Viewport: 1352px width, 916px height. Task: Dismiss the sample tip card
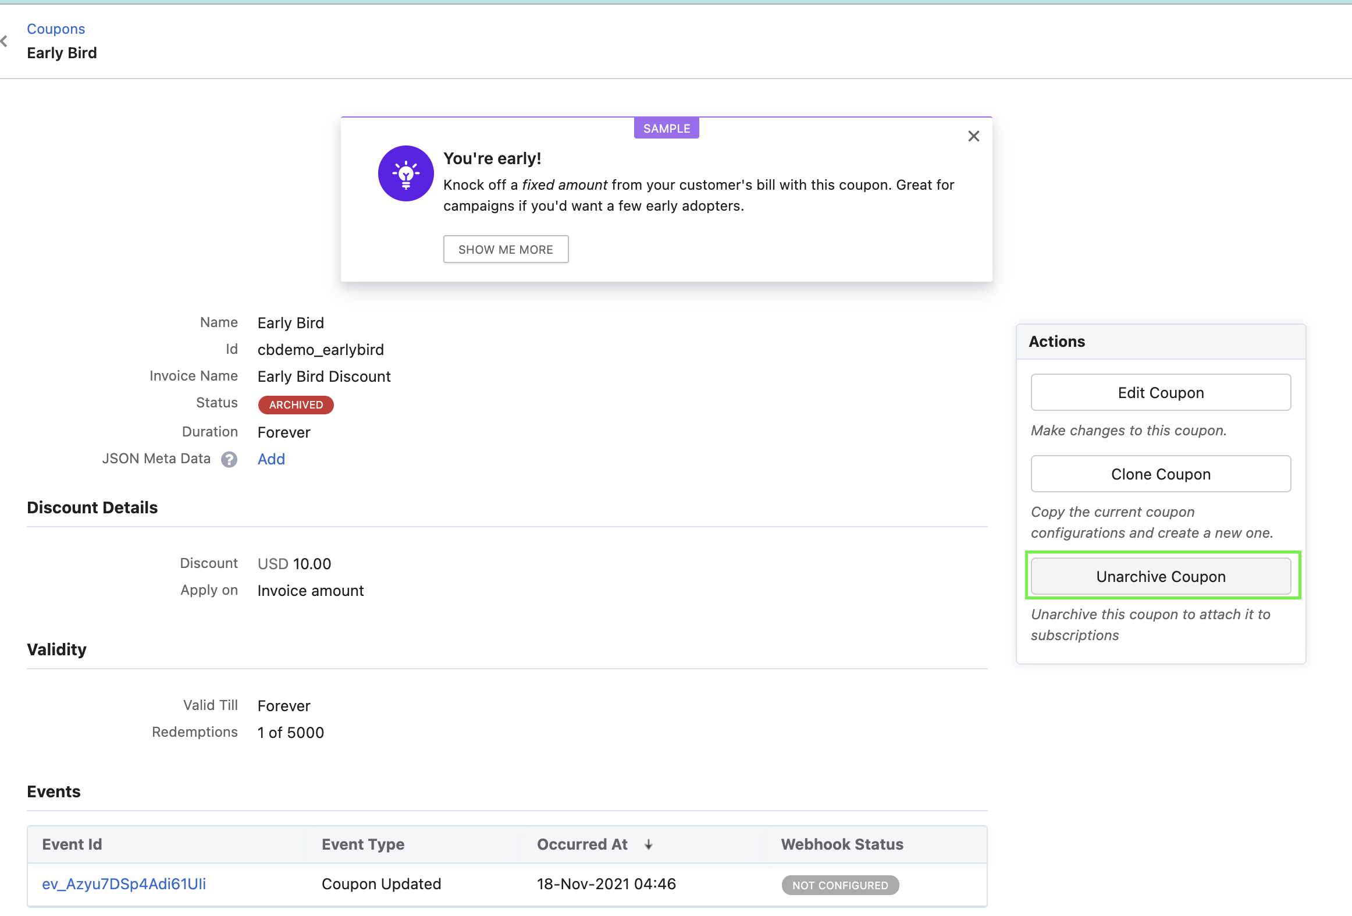point(974,136)
